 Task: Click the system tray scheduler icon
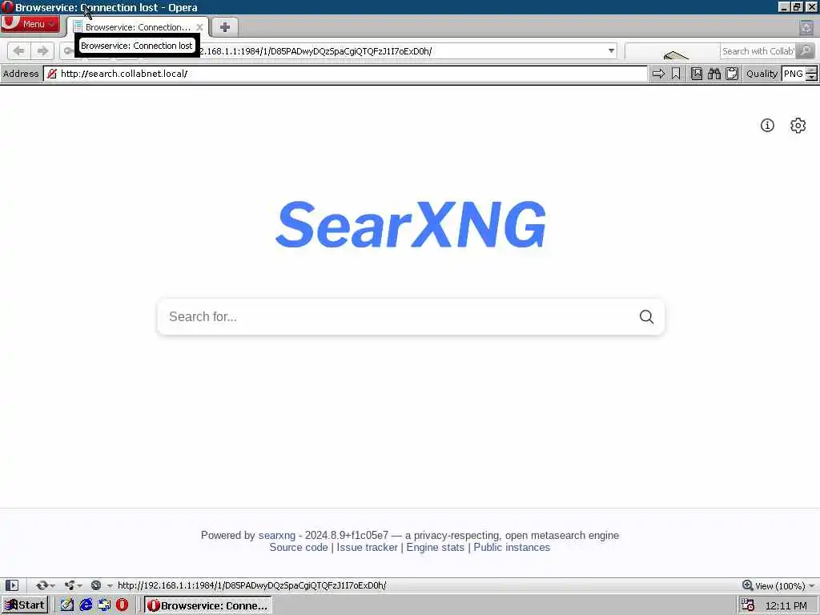click(748, 605)
